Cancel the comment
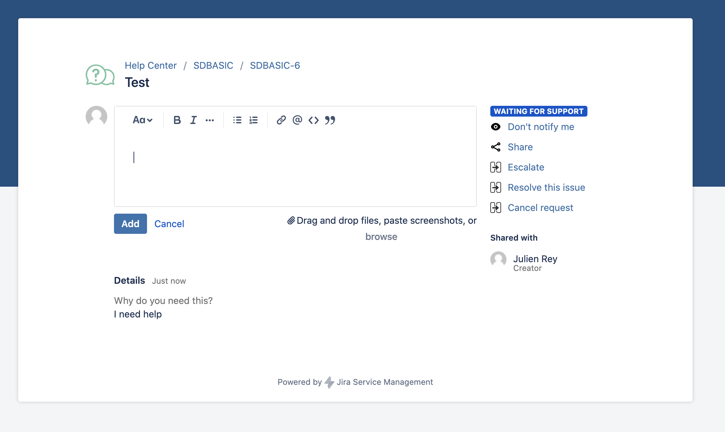The width and height of the screenshot is (725, 432). 169,224
